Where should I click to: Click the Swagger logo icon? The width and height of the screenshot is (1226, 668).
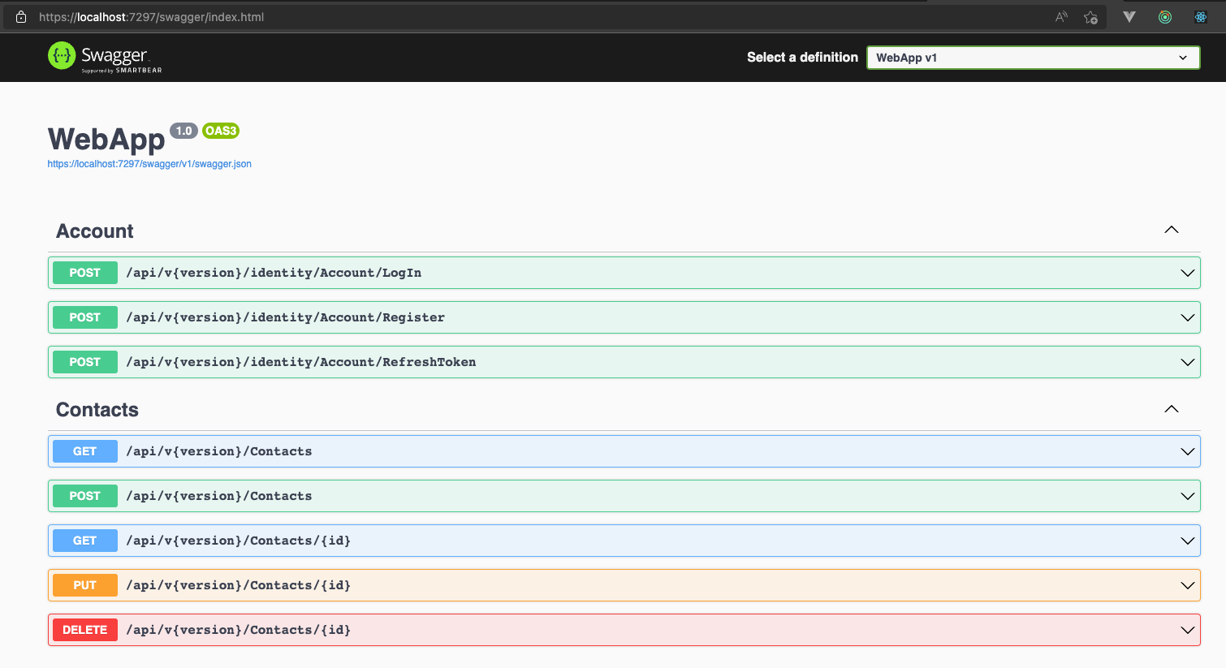62,56
